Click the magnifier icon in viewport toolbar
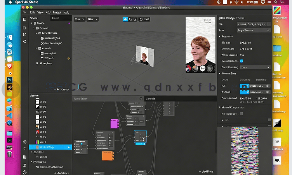This screenshot has height=175, width=292. tap(130, 19)
